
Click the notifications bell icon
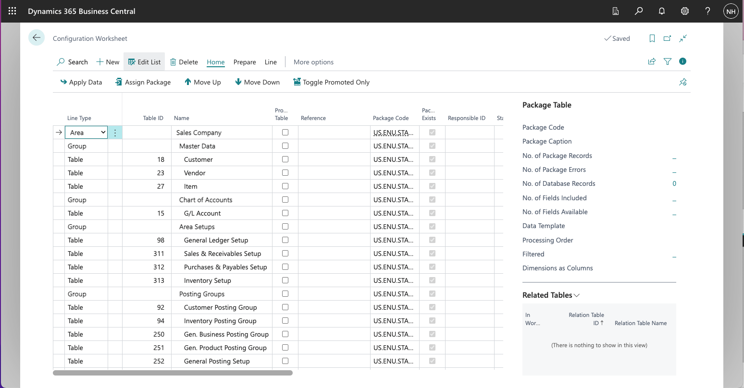point(662,11)
